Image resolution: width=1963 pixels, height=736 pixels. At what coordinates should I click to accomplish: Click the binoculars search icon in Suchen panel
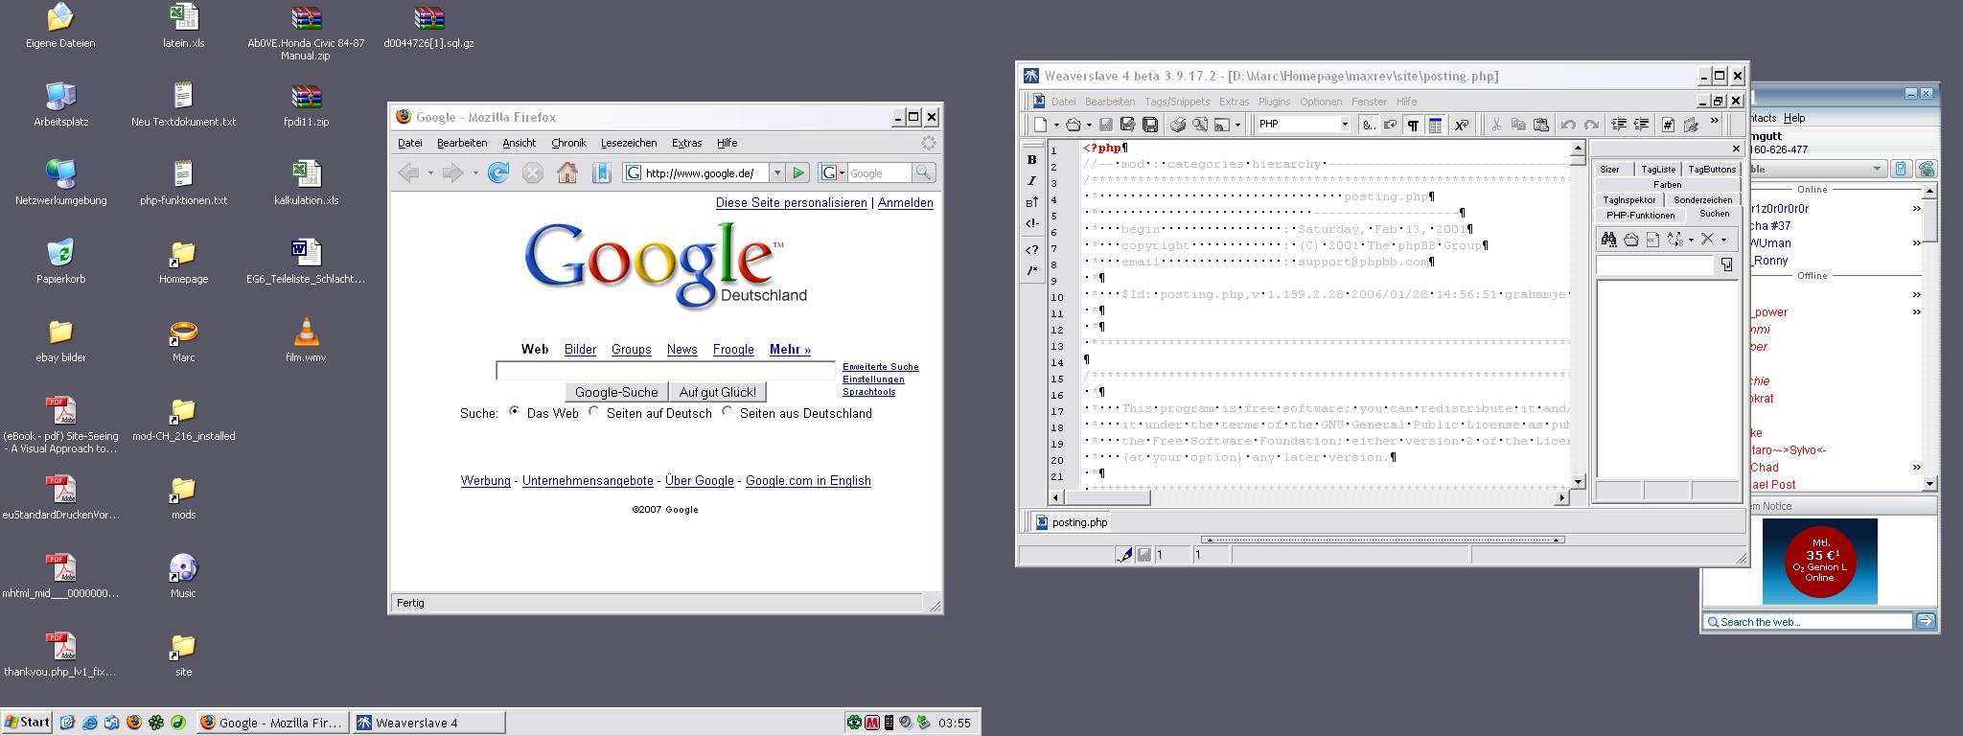1609,239
